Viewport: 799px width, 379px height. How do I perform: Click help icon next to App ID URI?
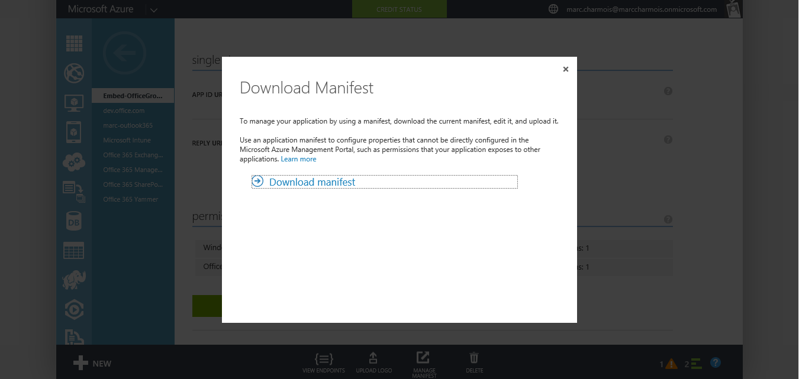point(668,91)
